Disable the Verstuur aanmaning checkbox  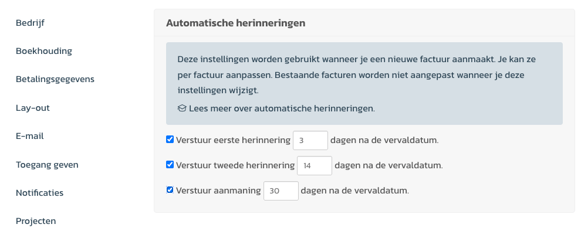point(170,190)
